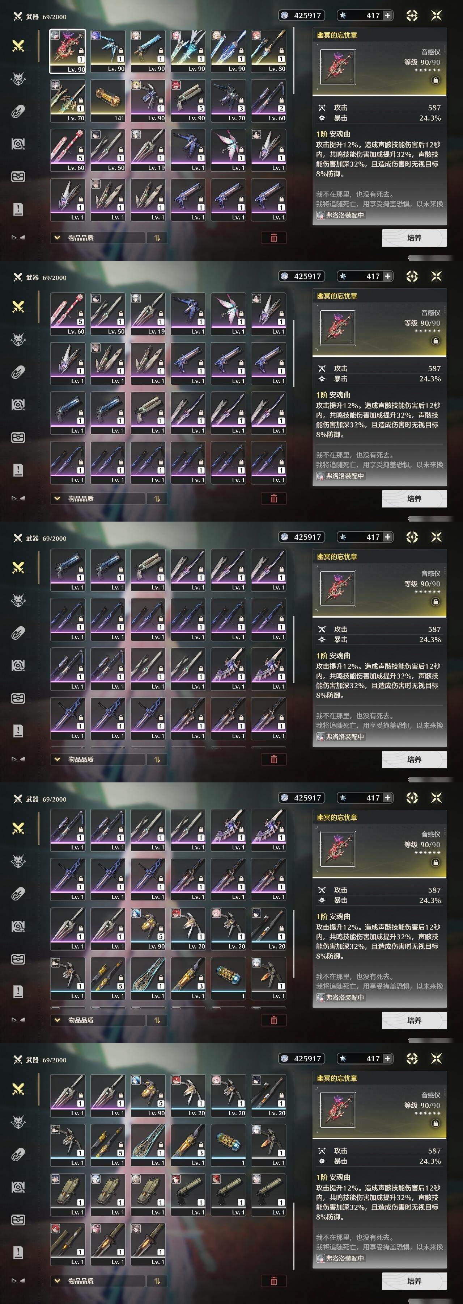
Task: Close the inventory with the X icon above the Lv. 80 weapon screen's detail panel
Action: [x=436, y=15]
